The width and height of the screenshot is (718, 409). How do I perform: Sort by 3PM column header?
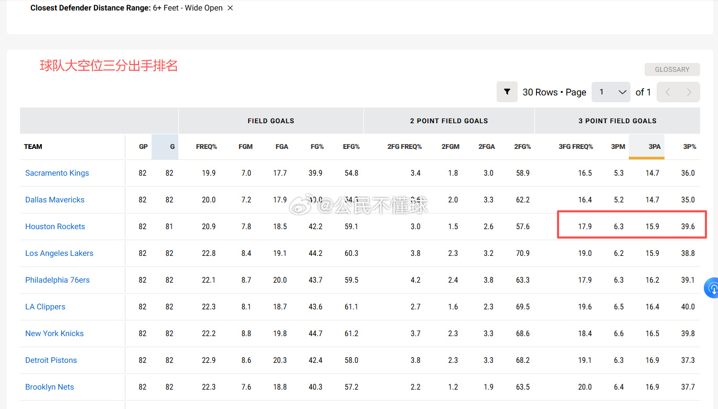[x=618, y=147]
